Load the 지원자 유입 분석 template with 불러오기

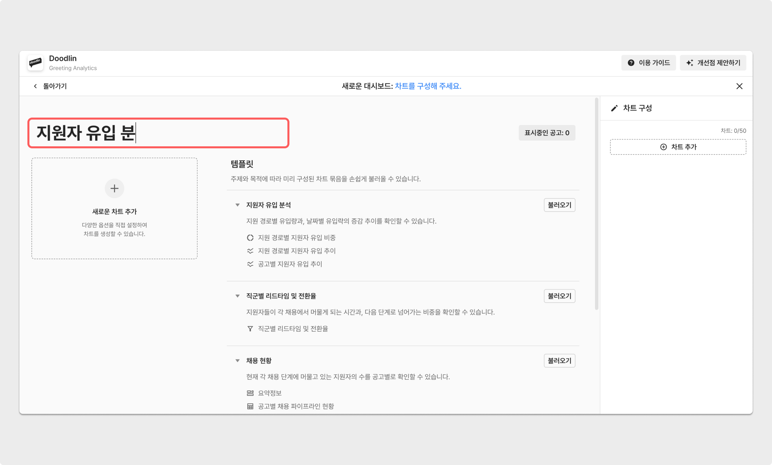pyautogui.click(x=559, y=205)
